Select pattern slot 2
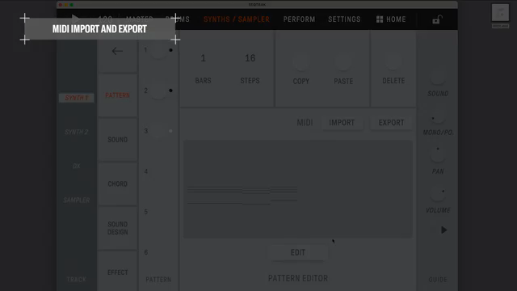 [x=158, y=91]
